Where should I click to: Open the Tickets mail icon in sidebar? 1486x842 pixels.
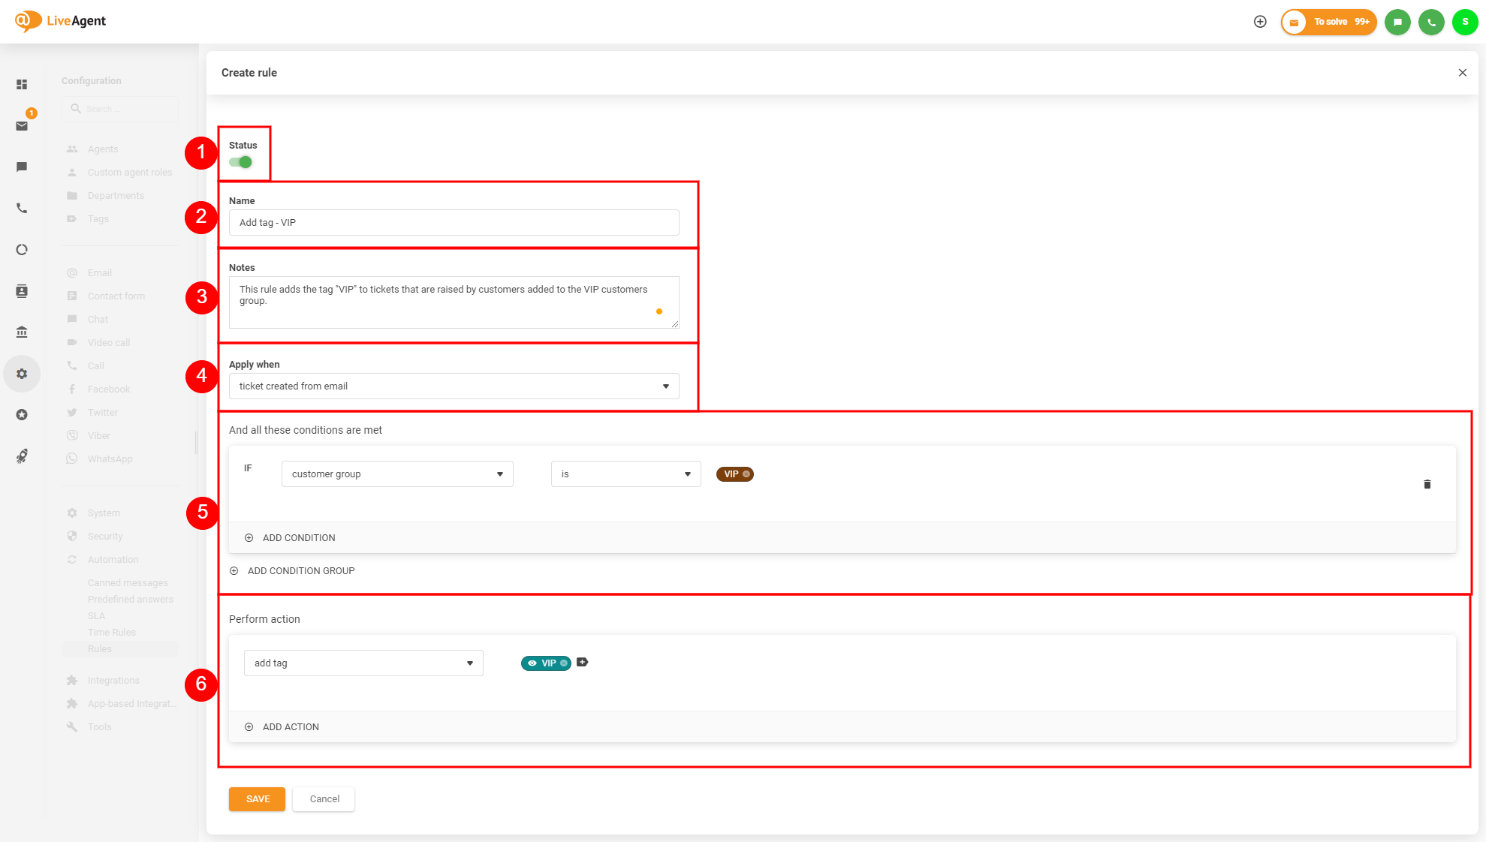click(x=22, y=126)
